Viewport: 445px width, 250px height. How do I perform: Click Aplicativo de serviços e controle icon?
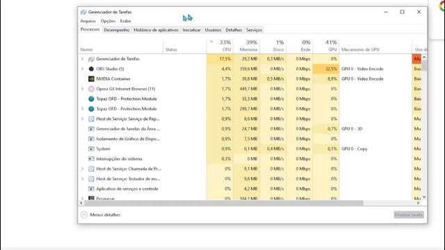91,189
